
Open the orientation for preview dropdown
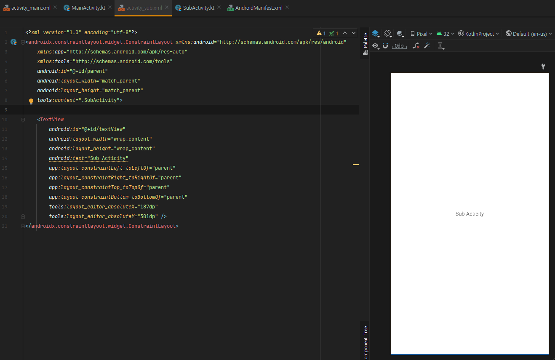(x=388, y=34)
